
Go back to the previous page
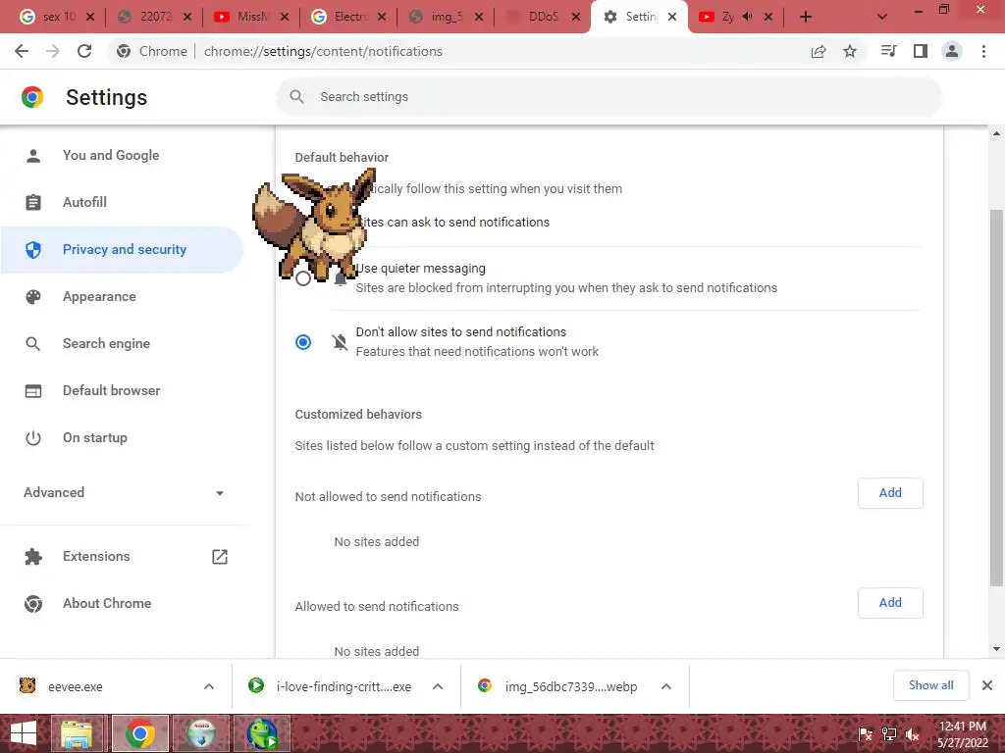pyautogui.click(x=22, y=51)
